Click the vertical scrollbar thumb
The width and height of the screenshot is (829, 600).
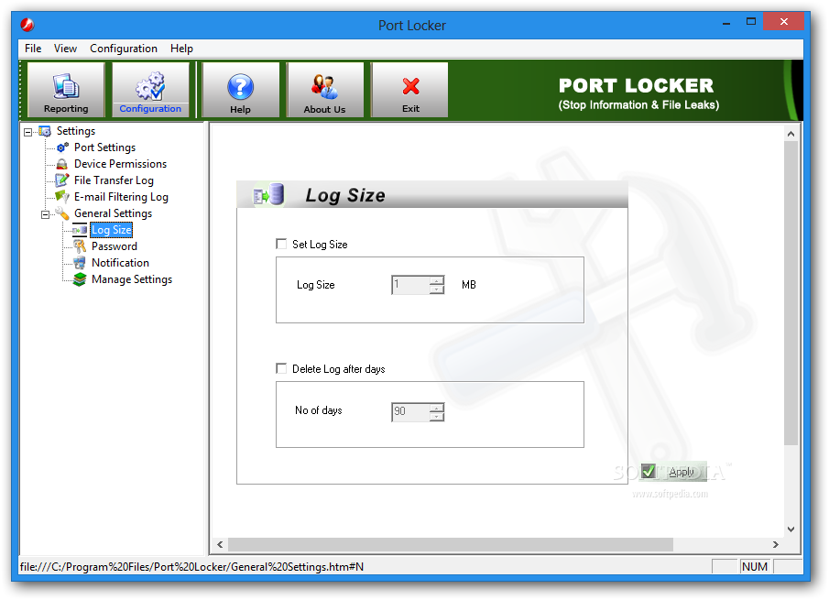click(791, 293)
